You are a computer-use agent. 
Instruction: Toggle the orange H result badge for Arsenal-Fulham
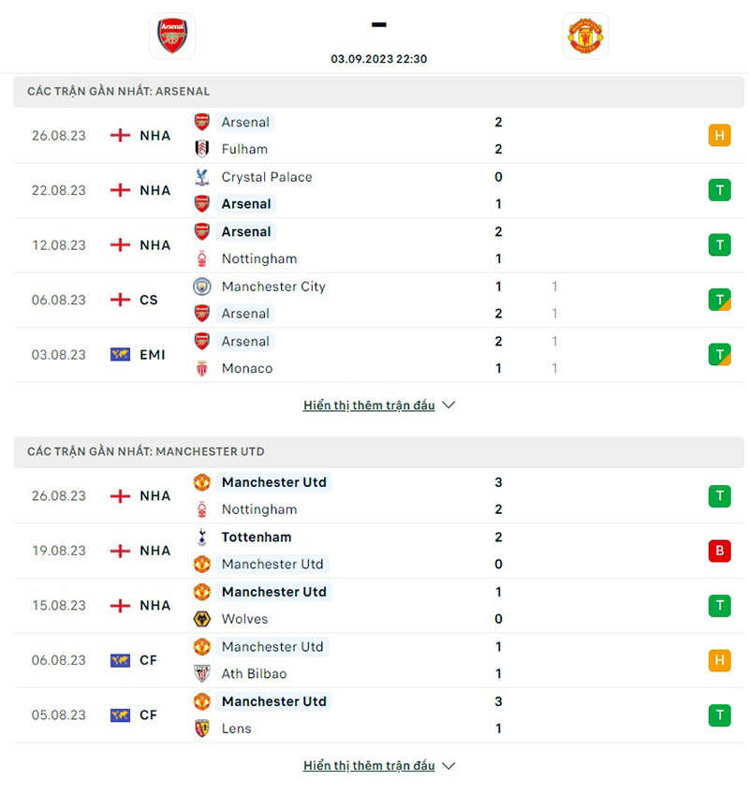tap(720, 135)
